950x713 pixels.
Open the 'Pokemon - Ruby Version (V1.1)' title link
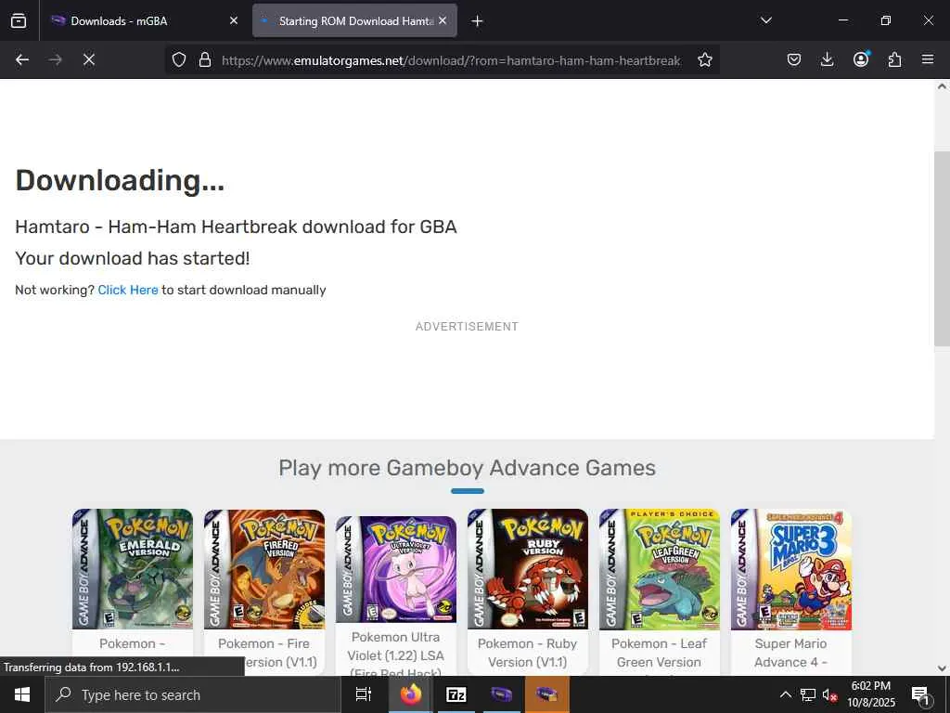click(527, 653)
